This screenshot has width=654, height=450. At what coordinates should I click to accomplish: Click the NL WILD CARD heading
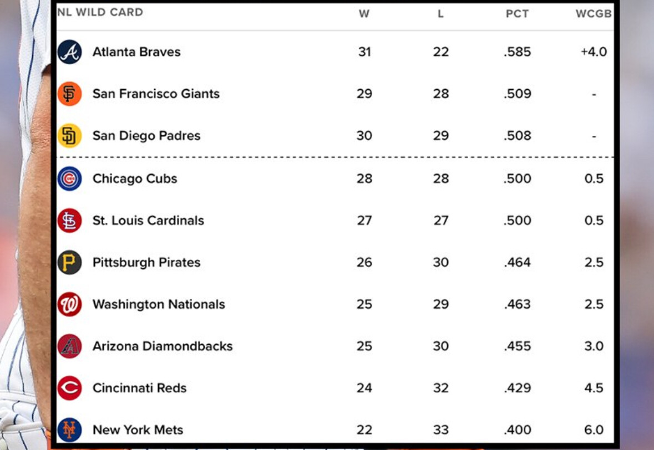(100, 12)
